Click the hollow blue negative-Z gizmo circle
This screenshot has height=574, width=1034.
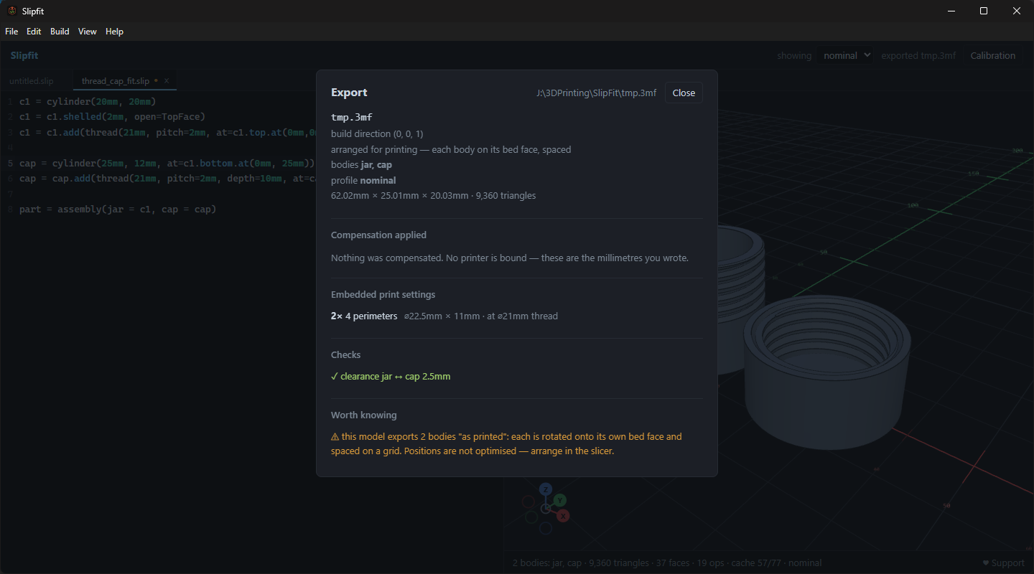pyautogui.click(x=546, y=528)
